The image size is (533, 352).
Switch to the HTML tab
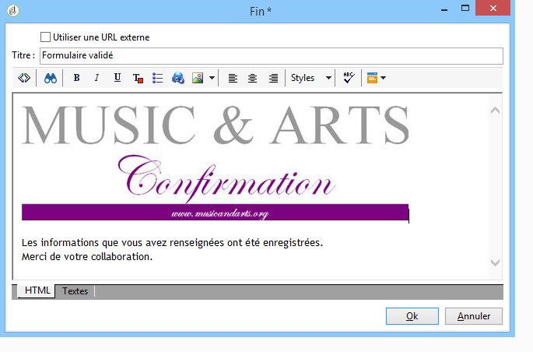(37, 290)
